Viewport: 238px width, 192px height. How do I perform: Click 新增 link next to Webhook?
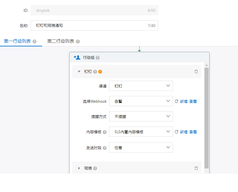pyautogui.click(x=184, y=101)
